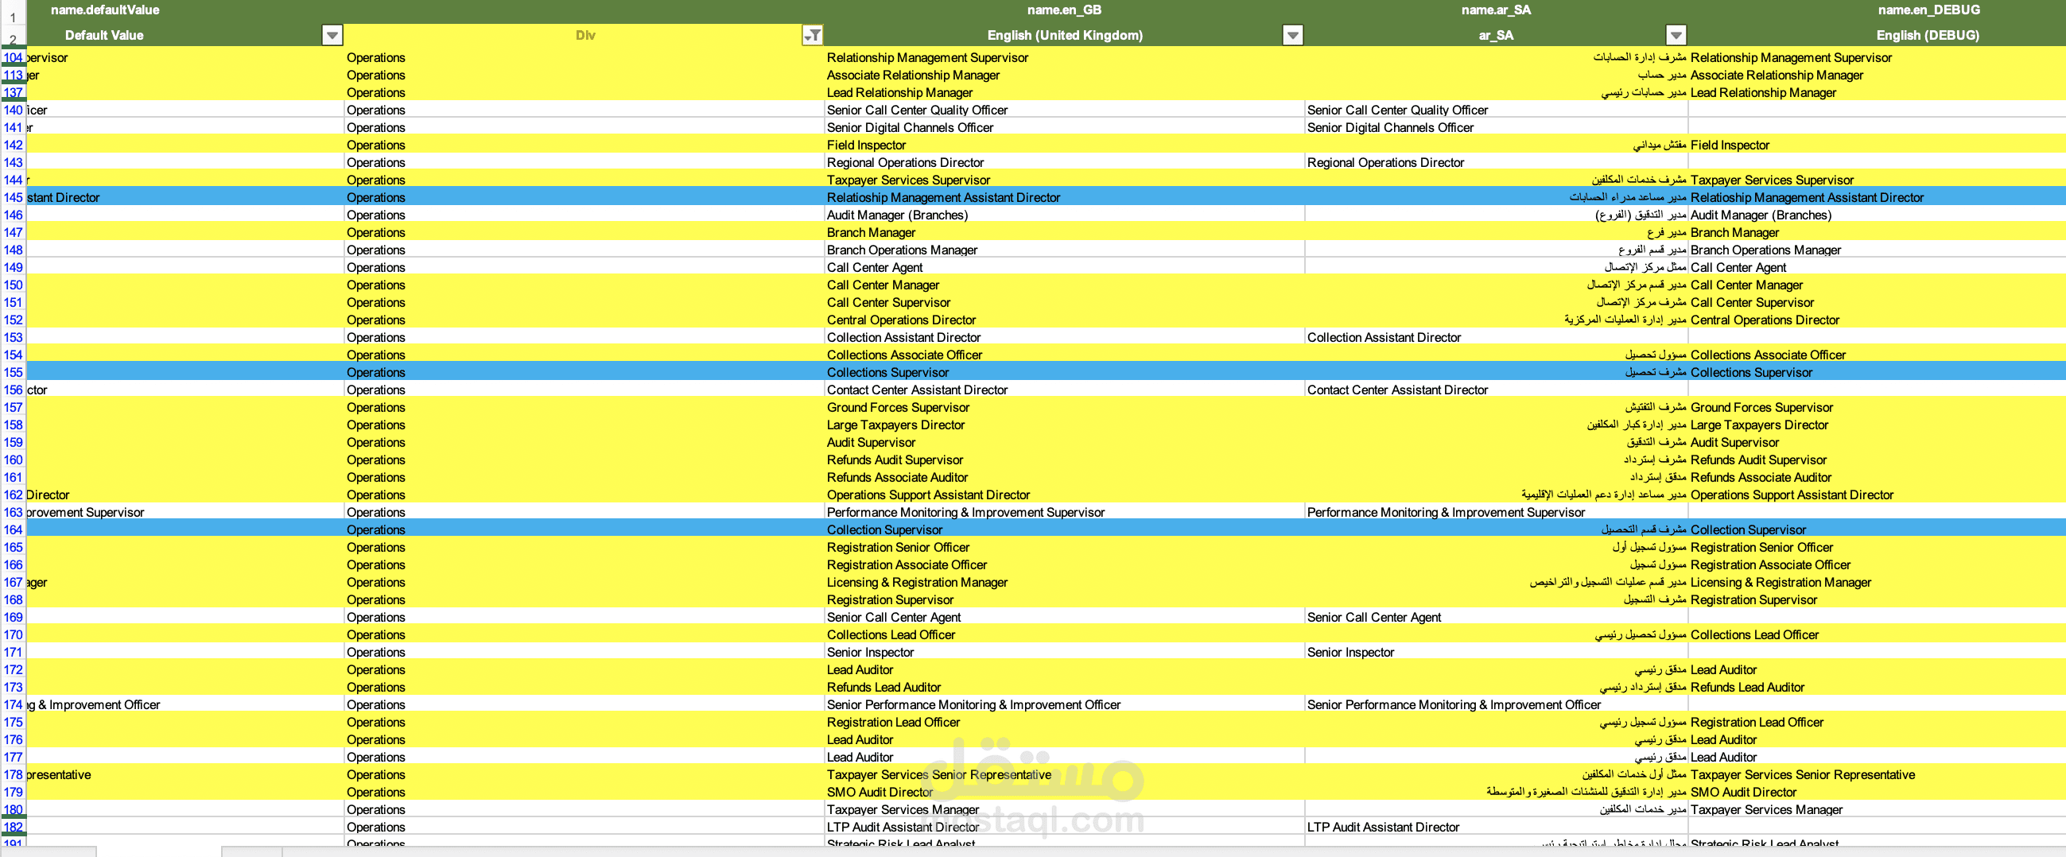Click Registration Supervisor in en_GB column

889,599
